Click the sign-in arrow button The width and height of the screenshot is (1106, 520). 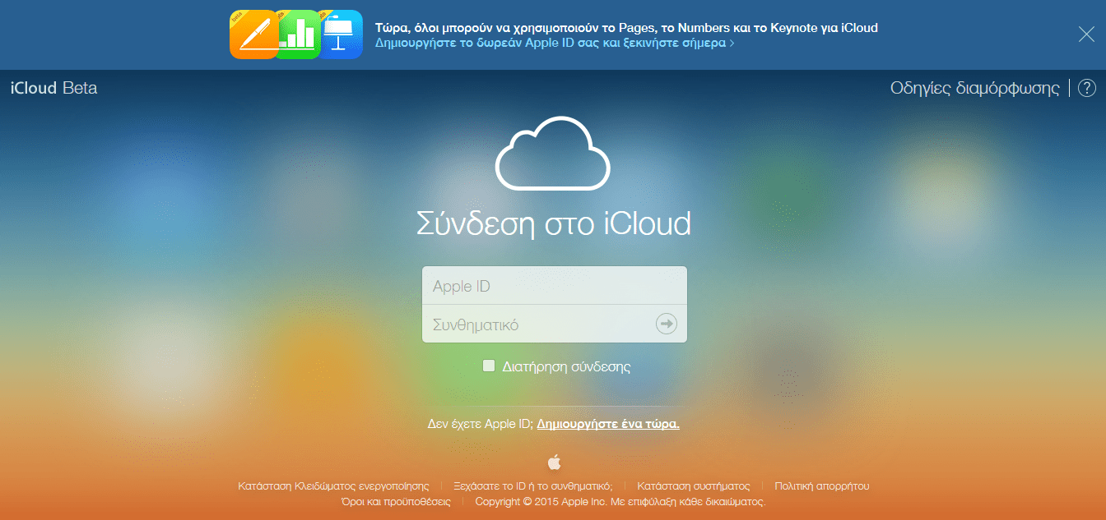click(666, 324)
